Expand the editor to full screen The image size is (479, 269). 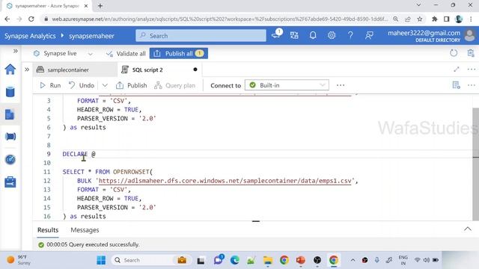457,69
